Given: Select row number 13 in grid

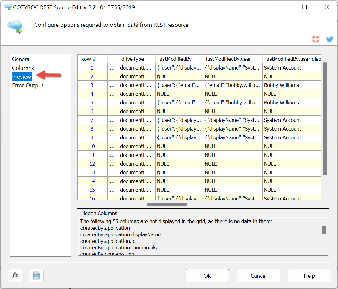Looking at the screenshot, I should (x=92, y=172).
